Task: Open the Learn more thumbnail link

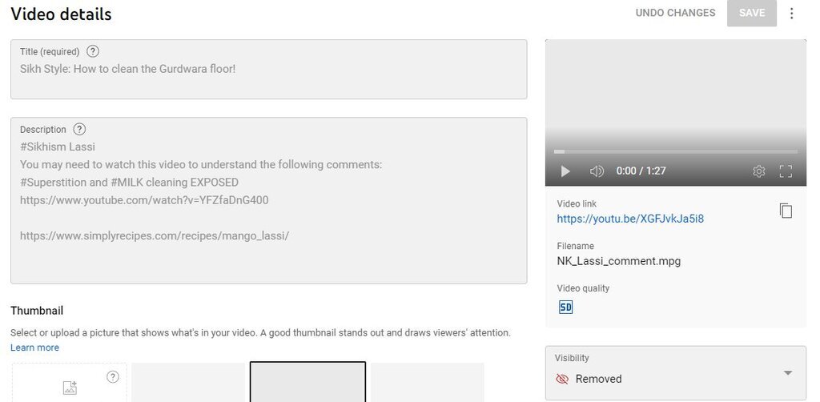Action: tap(34, 348)
